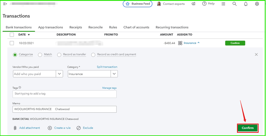Check the select-all transactions checkbox
Screen dimensions: 266x136
pyautogui.click(x=12, y=35)
